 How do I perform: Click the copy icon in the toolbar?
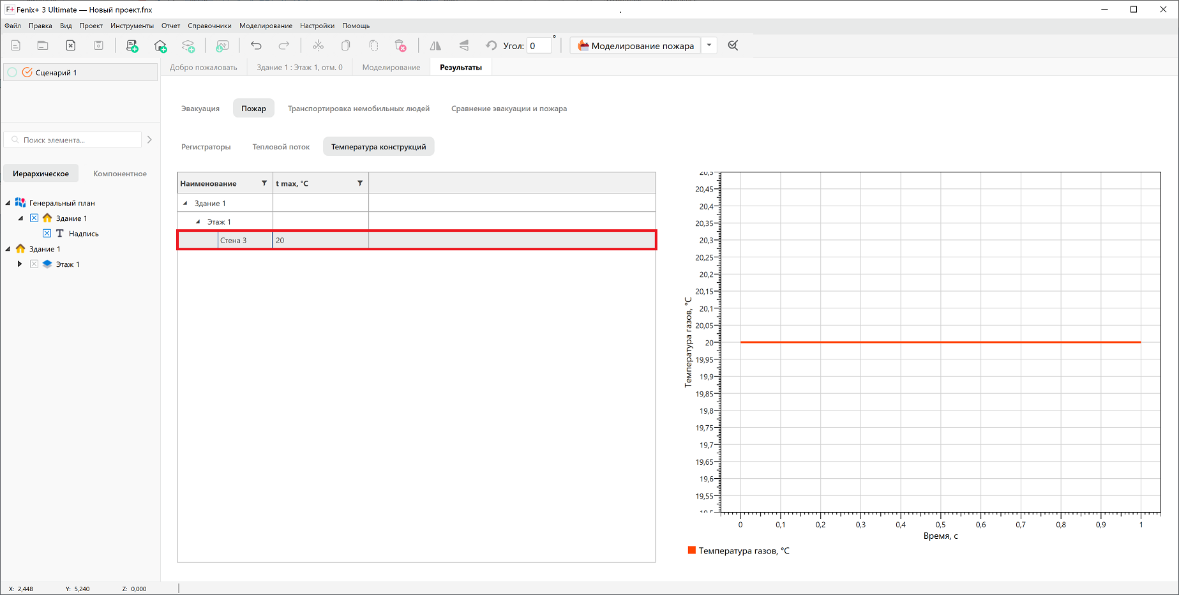coord(346,45)
